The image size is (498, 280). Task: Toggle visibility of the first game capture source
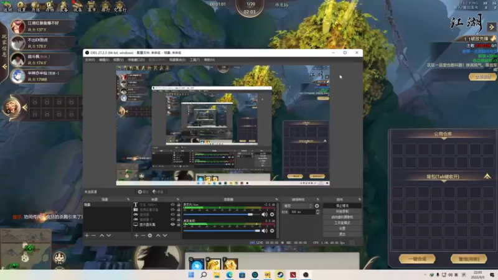tap(172, 215)
